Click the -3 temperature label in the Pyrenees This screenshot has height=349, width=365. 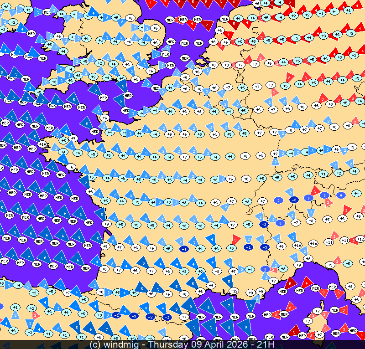point(134,315)
